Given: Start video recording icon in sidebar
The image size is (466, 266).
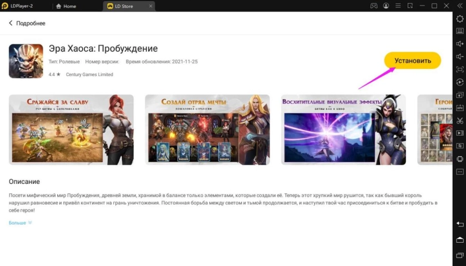Looking at the screenshot, I should 460,133.
